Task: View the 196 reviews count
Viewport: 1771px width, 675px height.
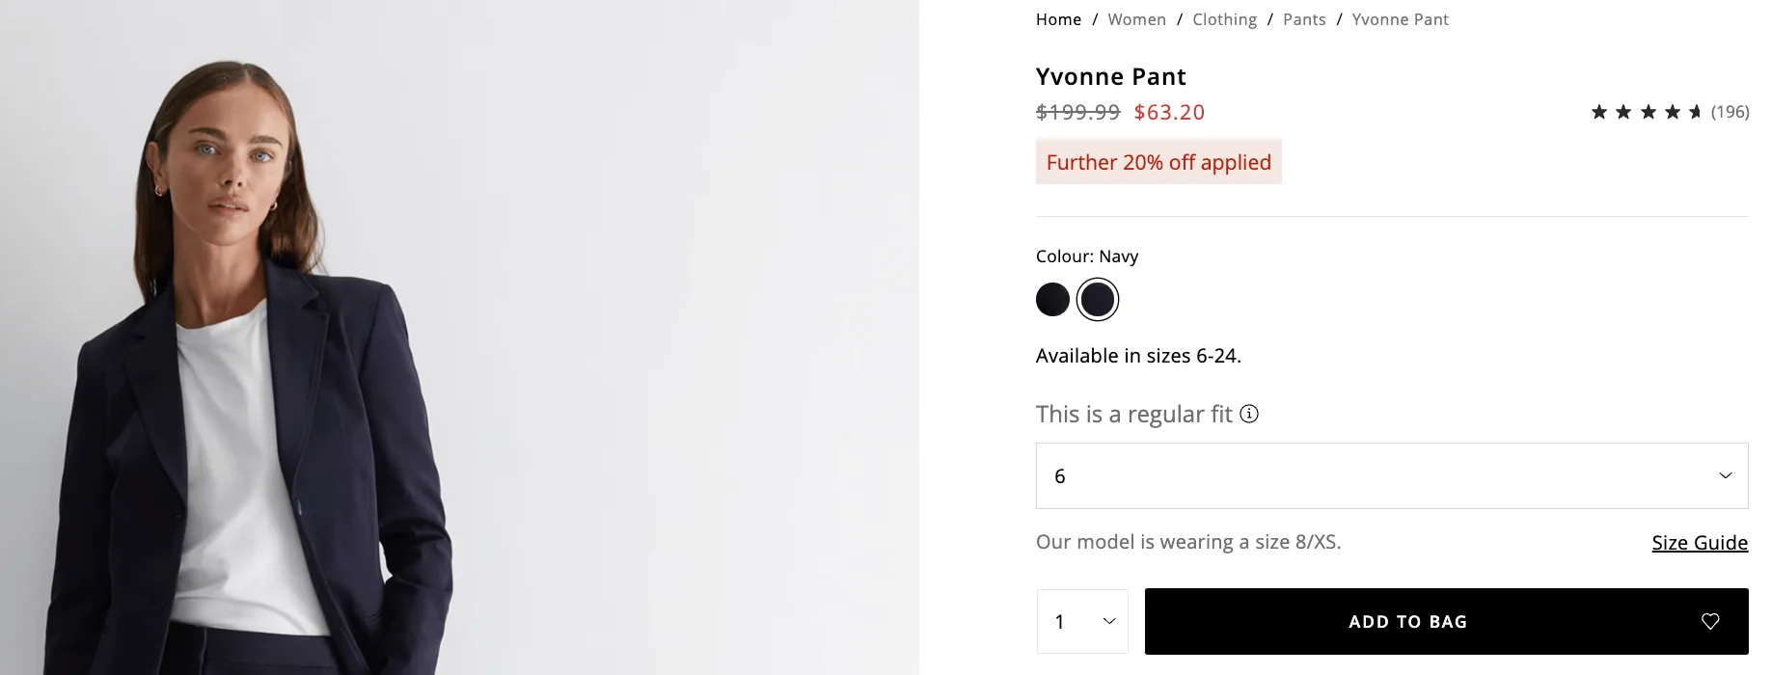Action: 1730,112
